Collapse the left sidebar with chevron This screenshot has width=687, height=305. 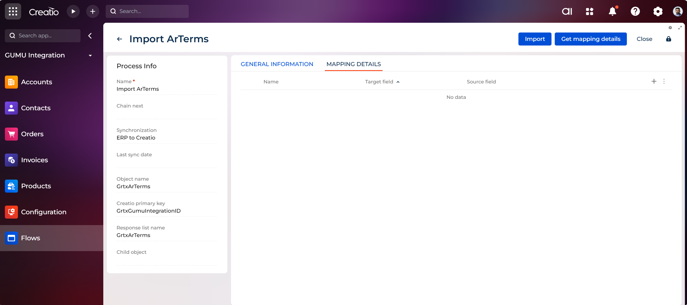90,36
